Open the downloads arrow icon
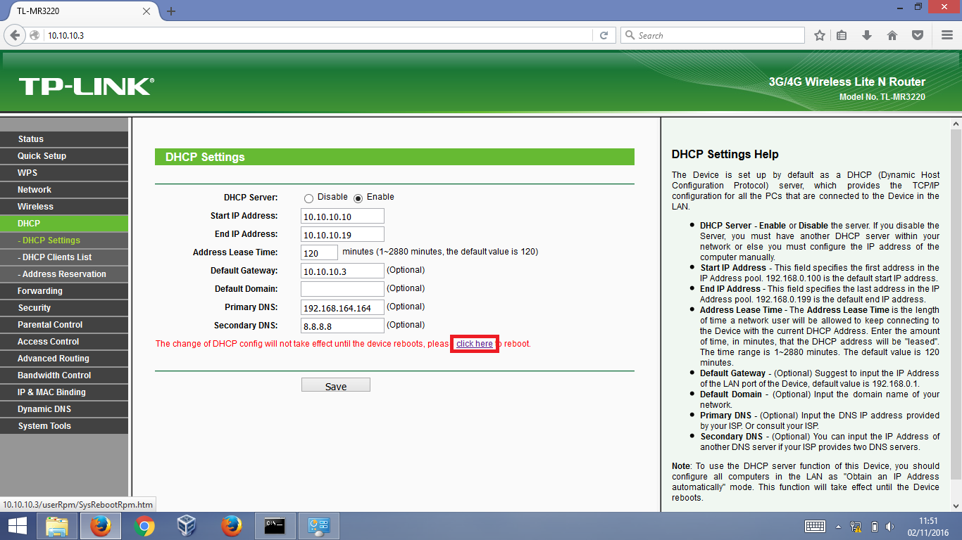This screenshot has height=540, width=962. pos(867,35)
